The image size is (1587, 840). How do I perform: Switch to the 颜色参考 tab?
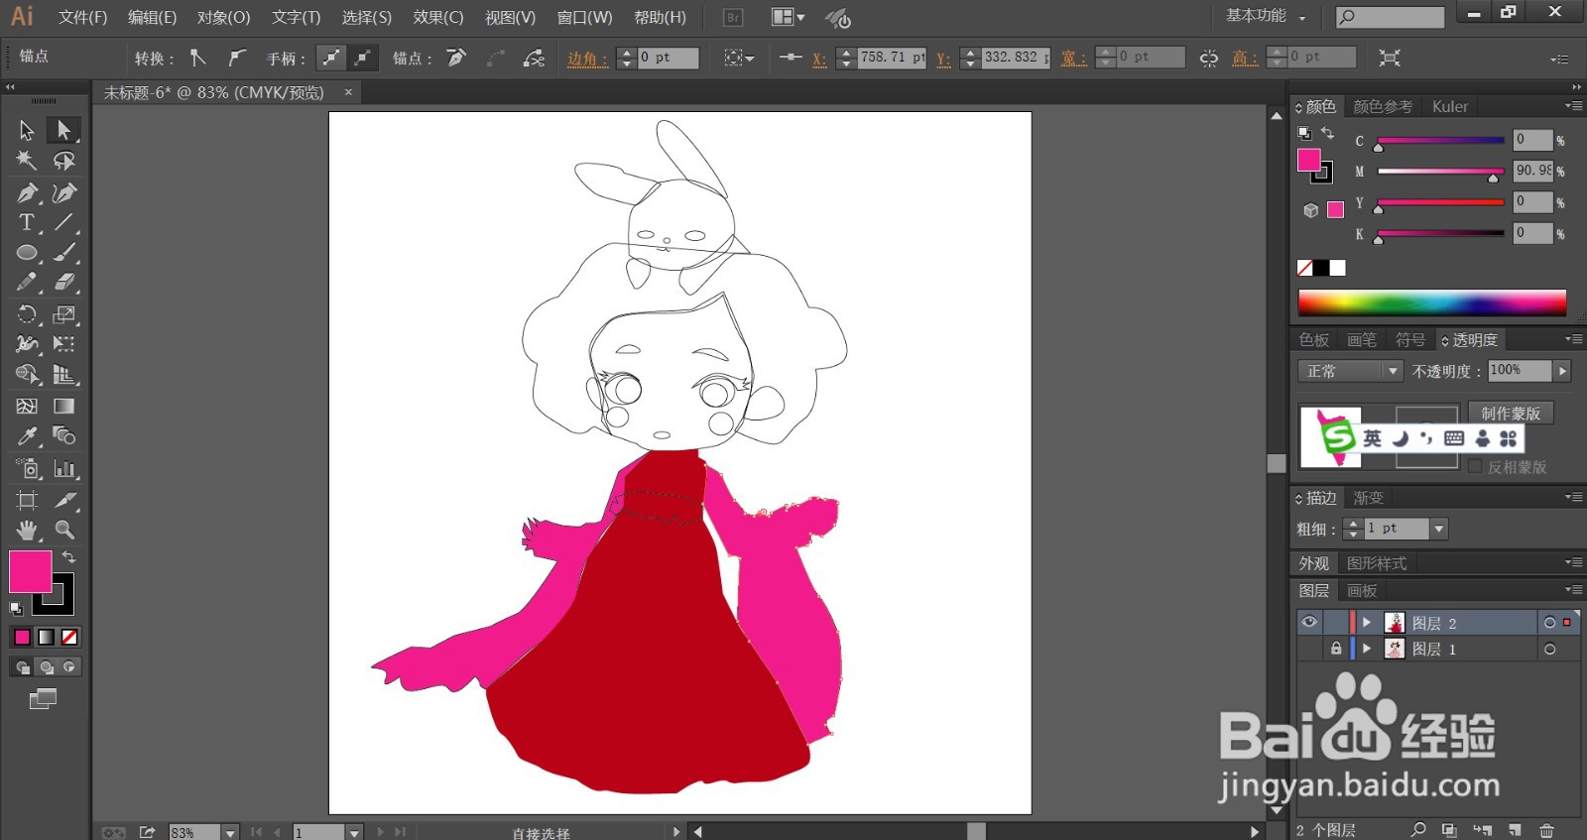click(x=1383, y=106)
